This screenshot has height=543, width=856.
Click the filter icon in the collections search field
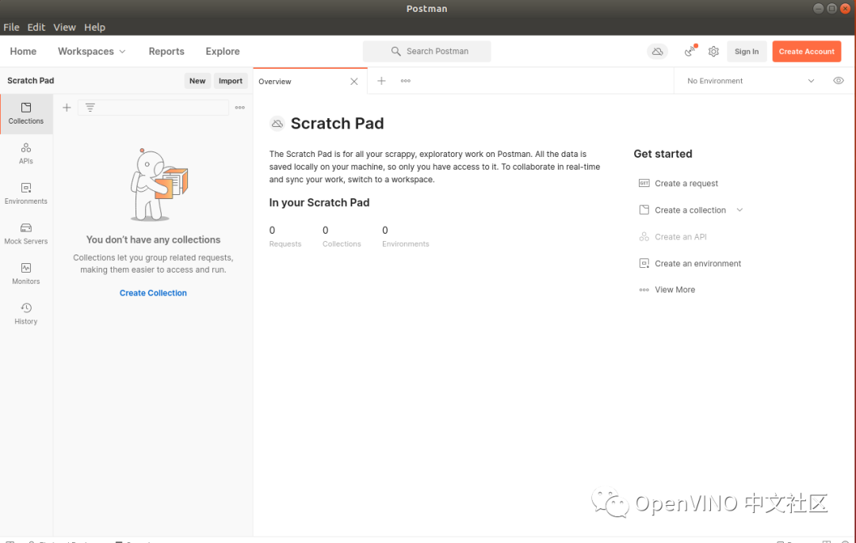coord(90,108)
